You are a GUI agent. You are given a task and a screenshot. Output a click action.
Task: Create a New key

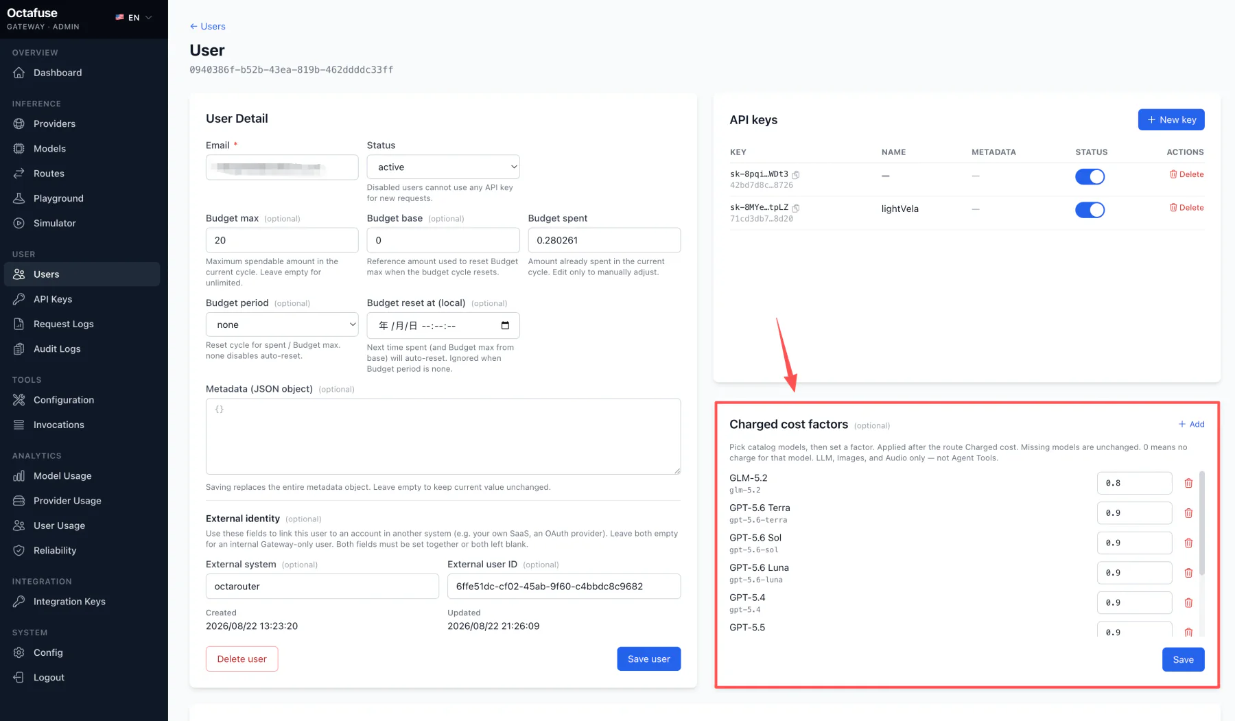pyautogui.click(x=1171, y=119)
